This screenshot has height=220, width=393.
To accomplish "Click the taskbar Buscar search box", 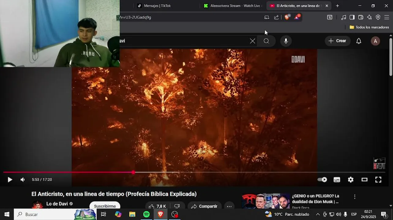I will click(55, 214).
